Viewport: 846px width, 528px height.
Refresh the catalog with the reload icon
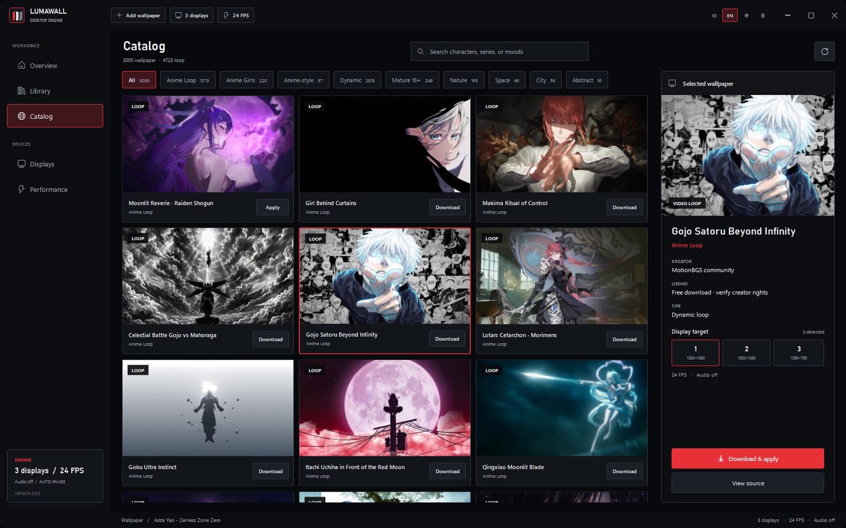(824, 51)
